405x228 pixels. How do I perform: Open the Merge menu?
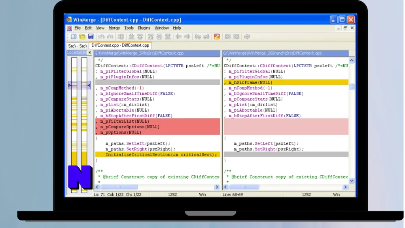(x=114, y=28)
